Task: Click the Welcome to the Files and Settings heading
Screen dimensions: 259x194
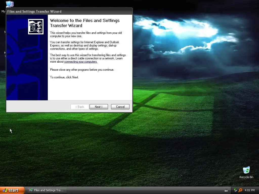Action: (x=85, y=23)
